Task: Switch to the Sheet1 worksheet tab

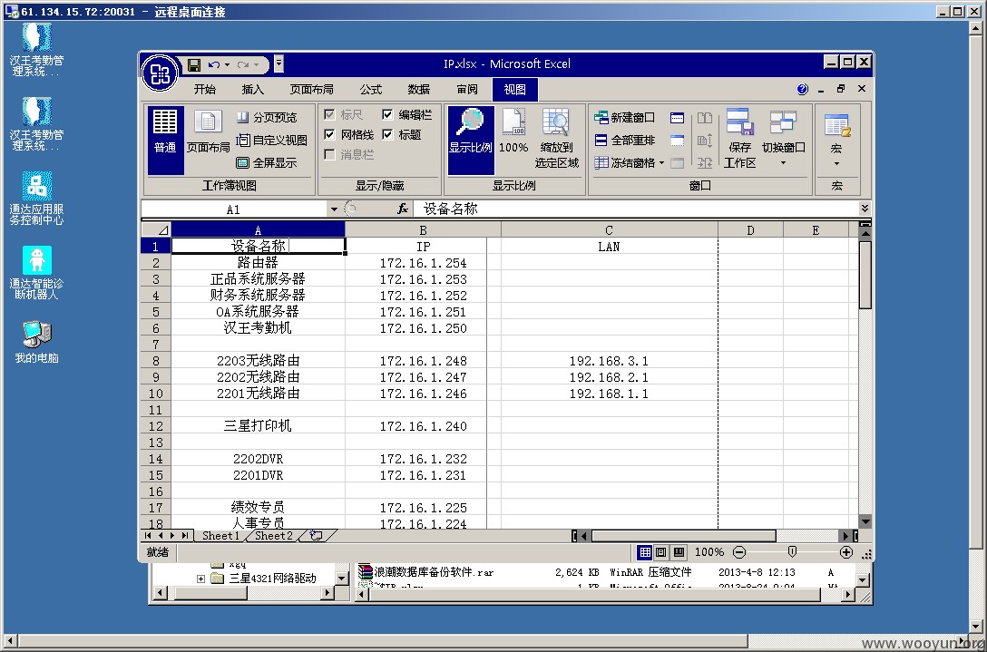Action: (221, 536)
